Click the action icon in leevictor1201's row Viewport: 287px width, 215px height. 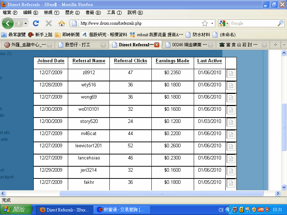click(x=231, y=147)
